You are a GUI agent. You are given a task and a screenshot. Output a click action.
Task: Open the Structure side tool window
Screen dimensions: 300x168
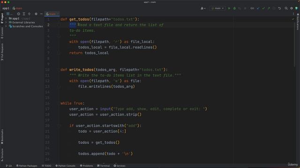(x=2, y=154)
